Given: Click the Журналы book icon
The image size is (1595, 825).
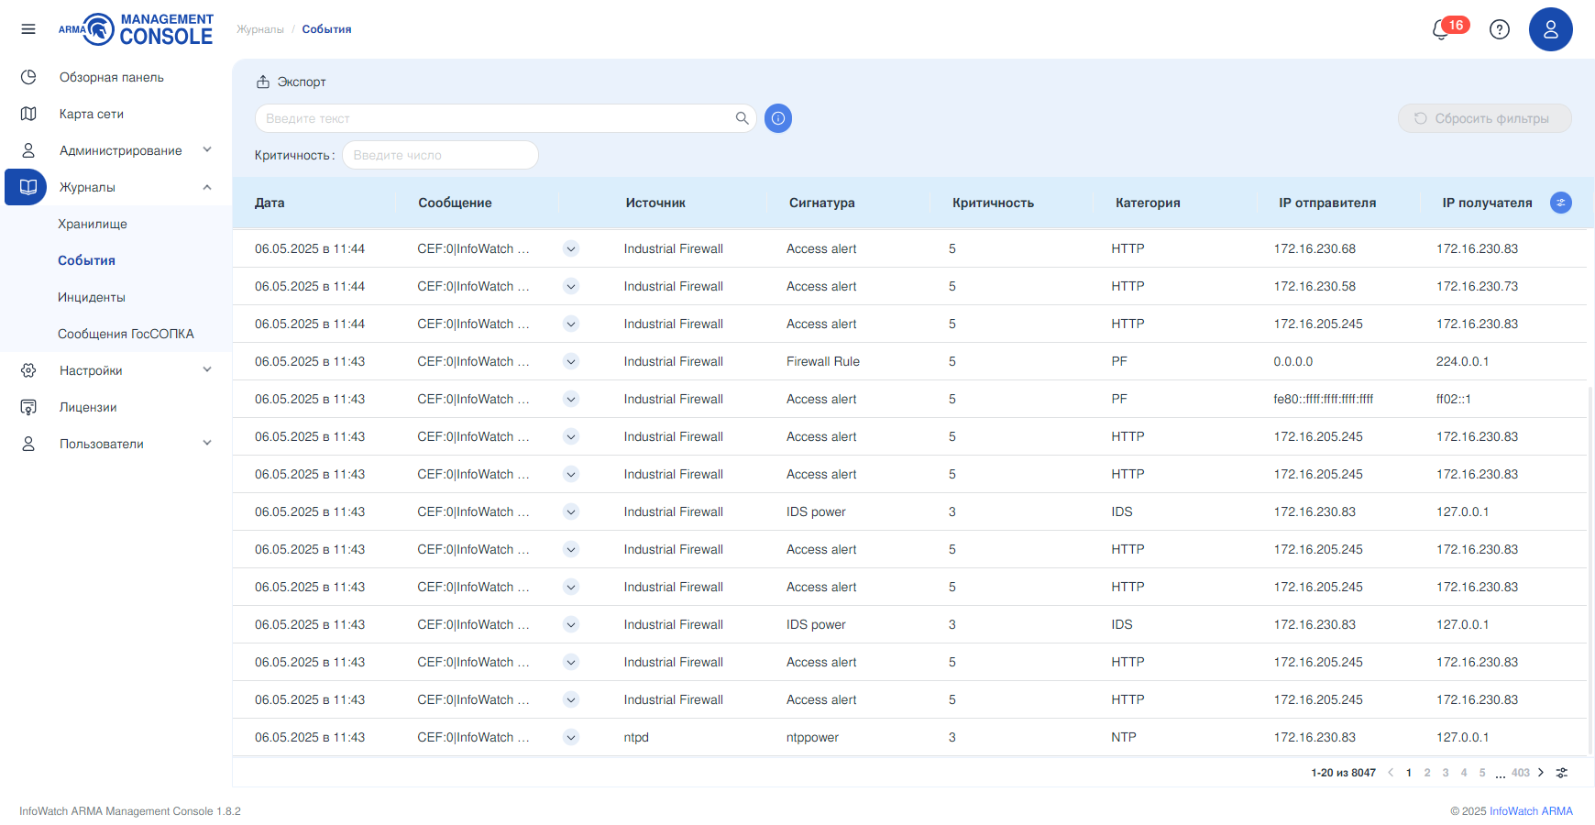Looking at the screenshot, I should tap(28, 187).
